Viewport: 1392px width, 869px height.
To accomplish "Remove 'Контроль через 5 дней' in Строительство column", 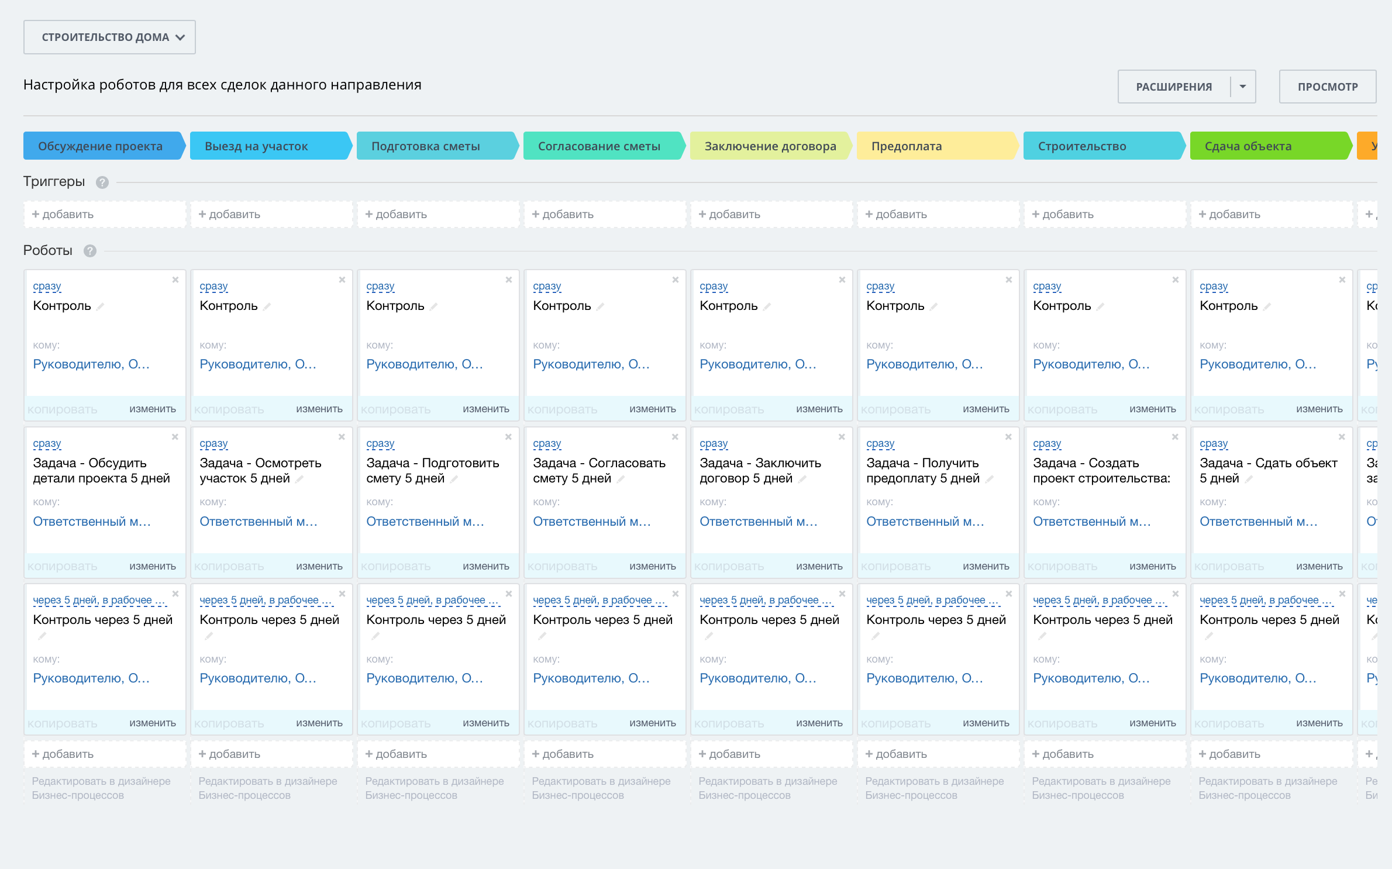I will (x=1175, y=594).
